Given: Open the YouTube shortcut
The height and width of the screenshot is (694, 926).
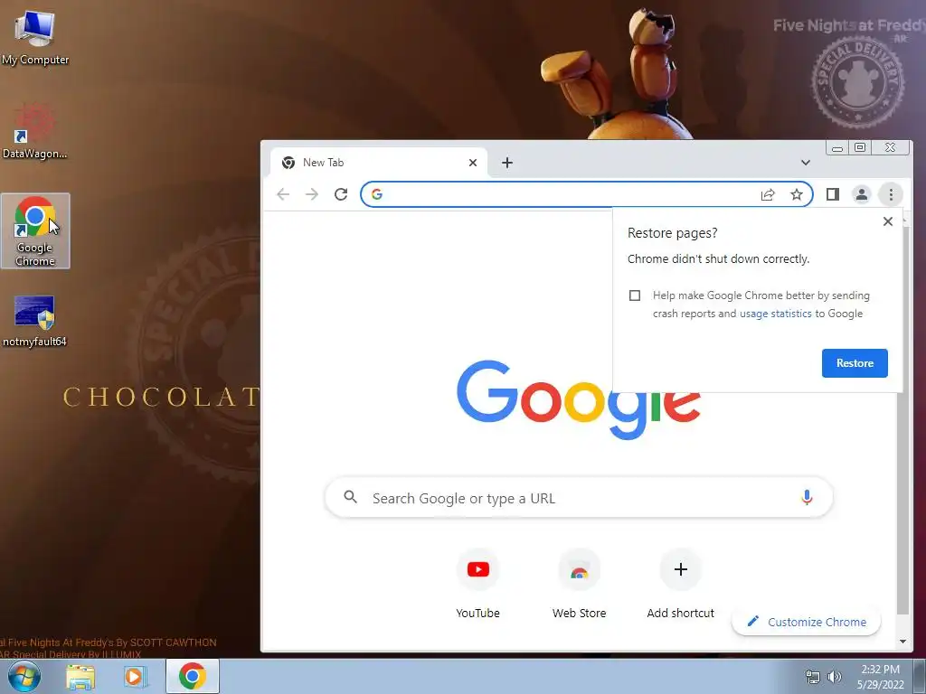Looking at the screenshot, I should click(x=477, y=585).
